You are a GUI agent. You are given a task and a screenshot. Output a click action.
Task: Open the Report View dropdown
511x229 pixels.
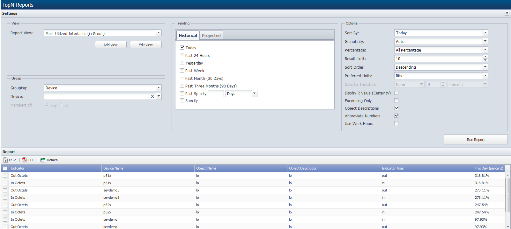point(159,33)
